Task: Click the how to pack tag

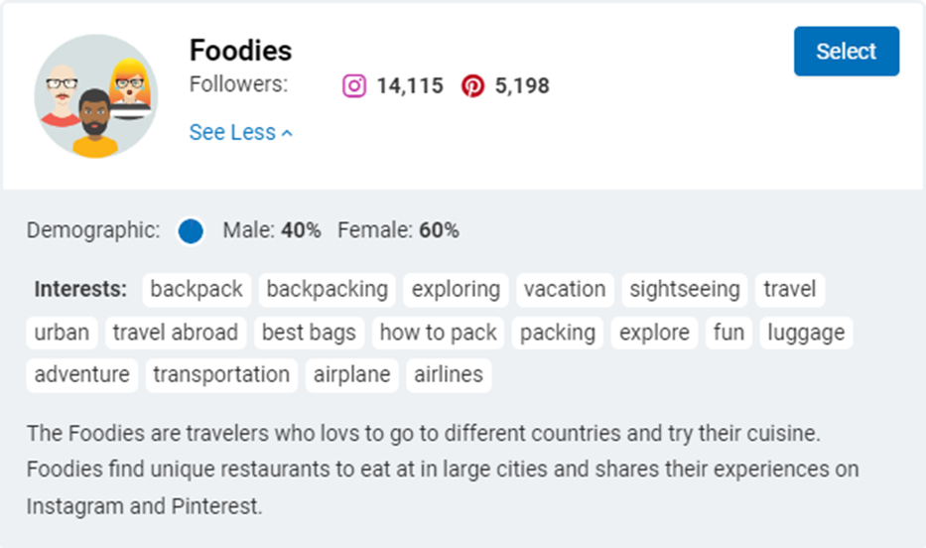Action: (438, 333)
